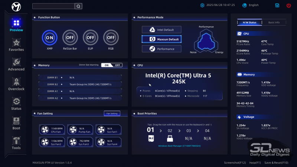Toggle the EUP function button

[91, 38]
